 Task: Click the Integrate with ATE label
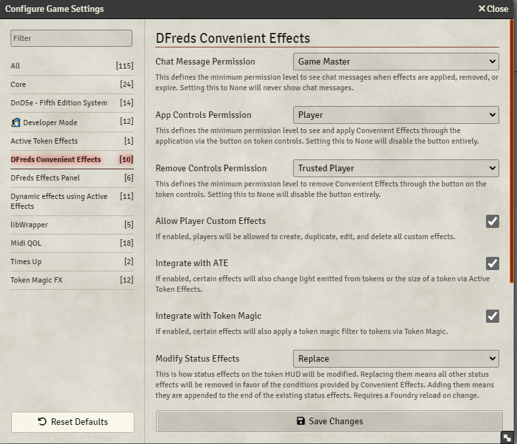[192, 264]
